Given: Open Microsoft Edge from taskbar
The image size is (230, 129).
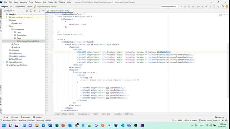Looking at the screenshot, I should tap(43, 125).
